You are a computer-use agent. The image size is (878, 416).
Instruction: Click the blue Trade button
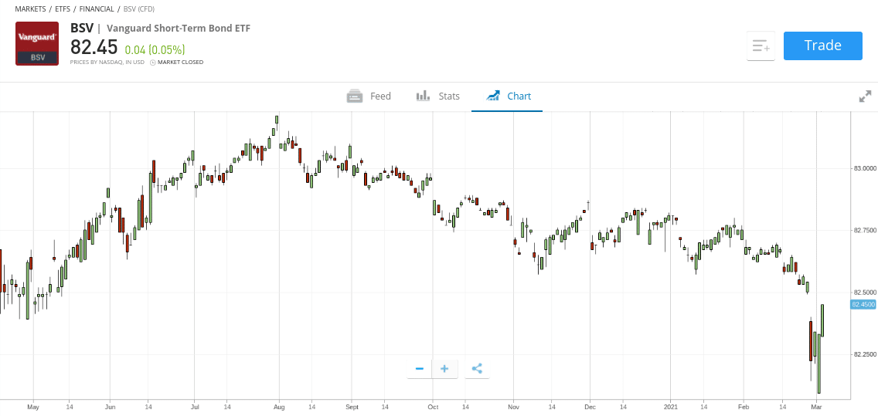click(822, 46)
